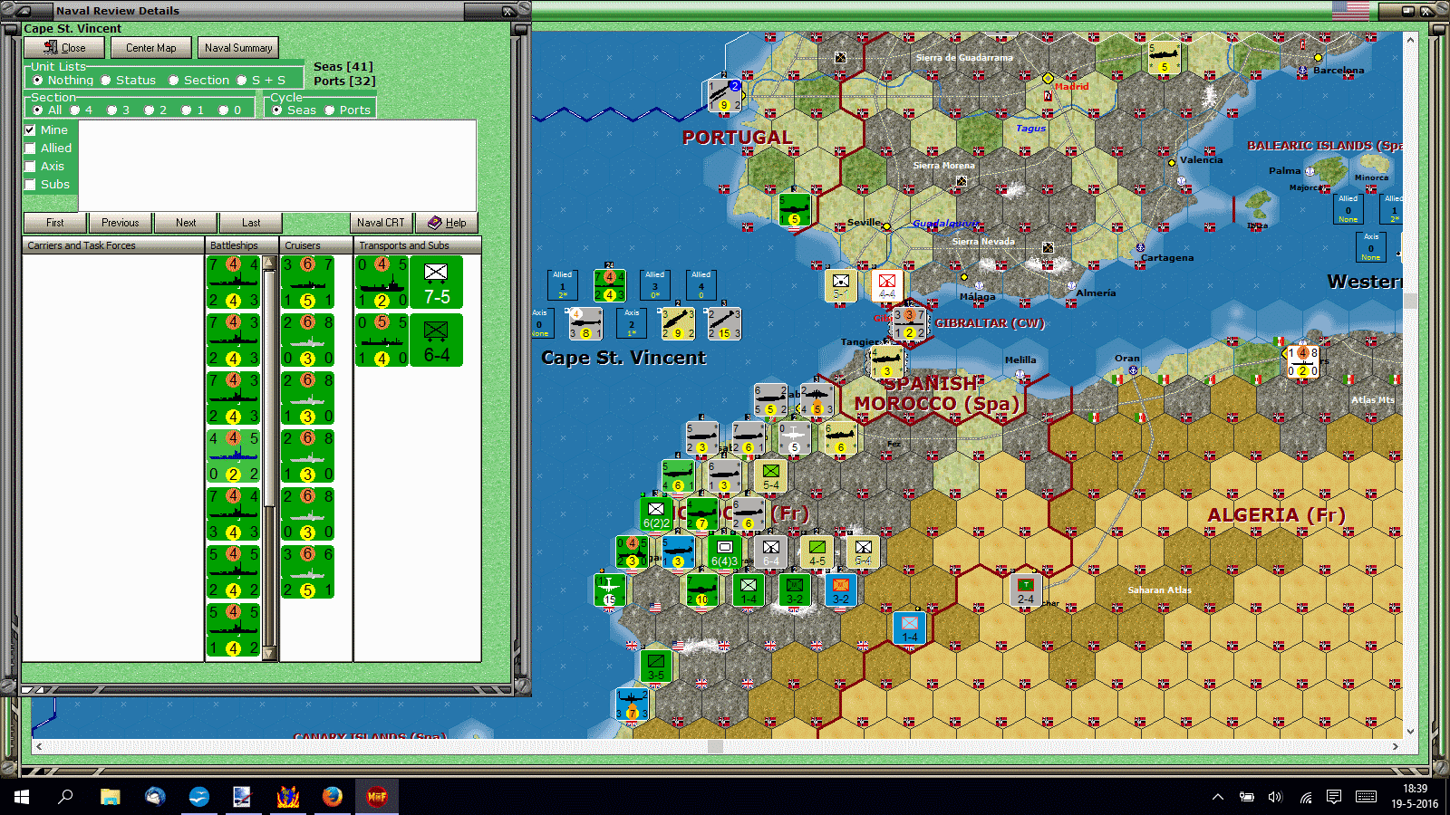Viewport: 1450px width, 815px height.
Task: Pick the transport ship counter with orange 5
Action: tap(382, 340)
